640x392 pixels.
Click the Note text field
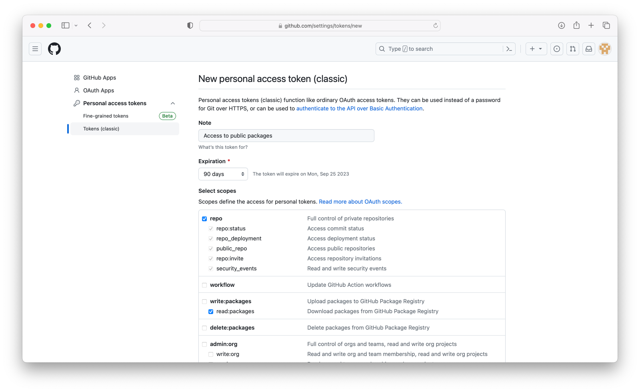coord(286,136)
